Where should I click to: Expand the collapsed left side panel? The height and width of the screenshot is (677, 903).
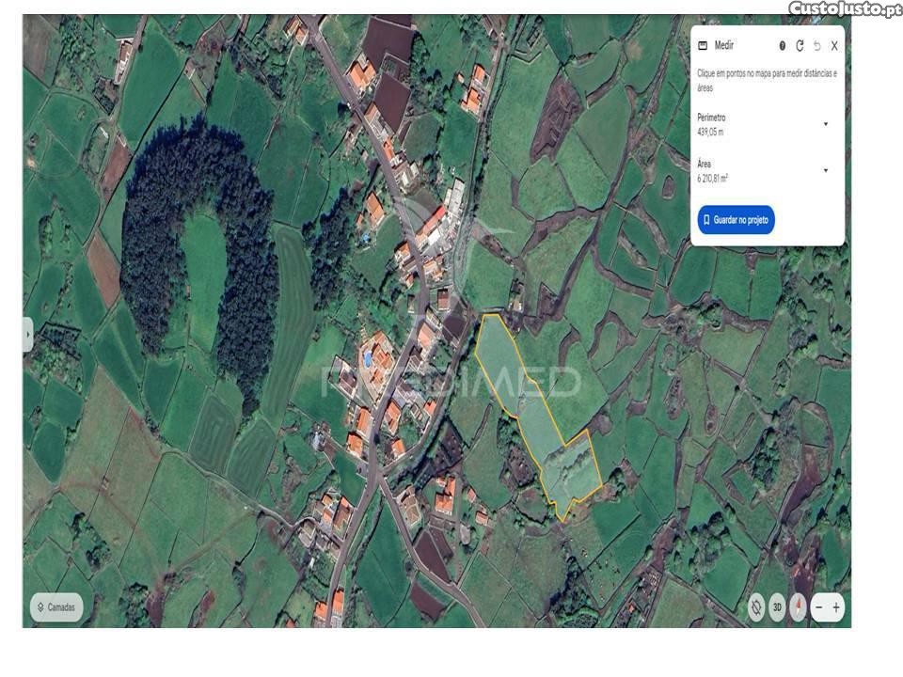click(27, 334)
